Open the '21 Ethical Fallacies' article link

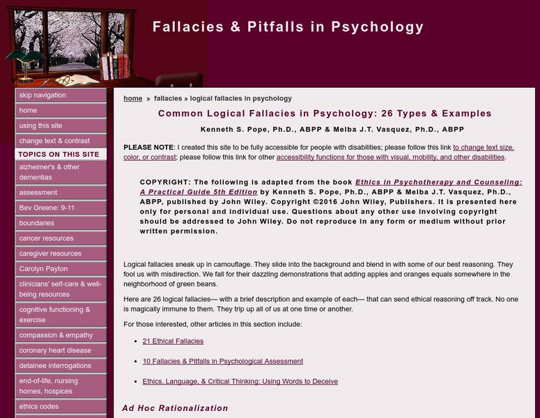click(x=173, y=341)
